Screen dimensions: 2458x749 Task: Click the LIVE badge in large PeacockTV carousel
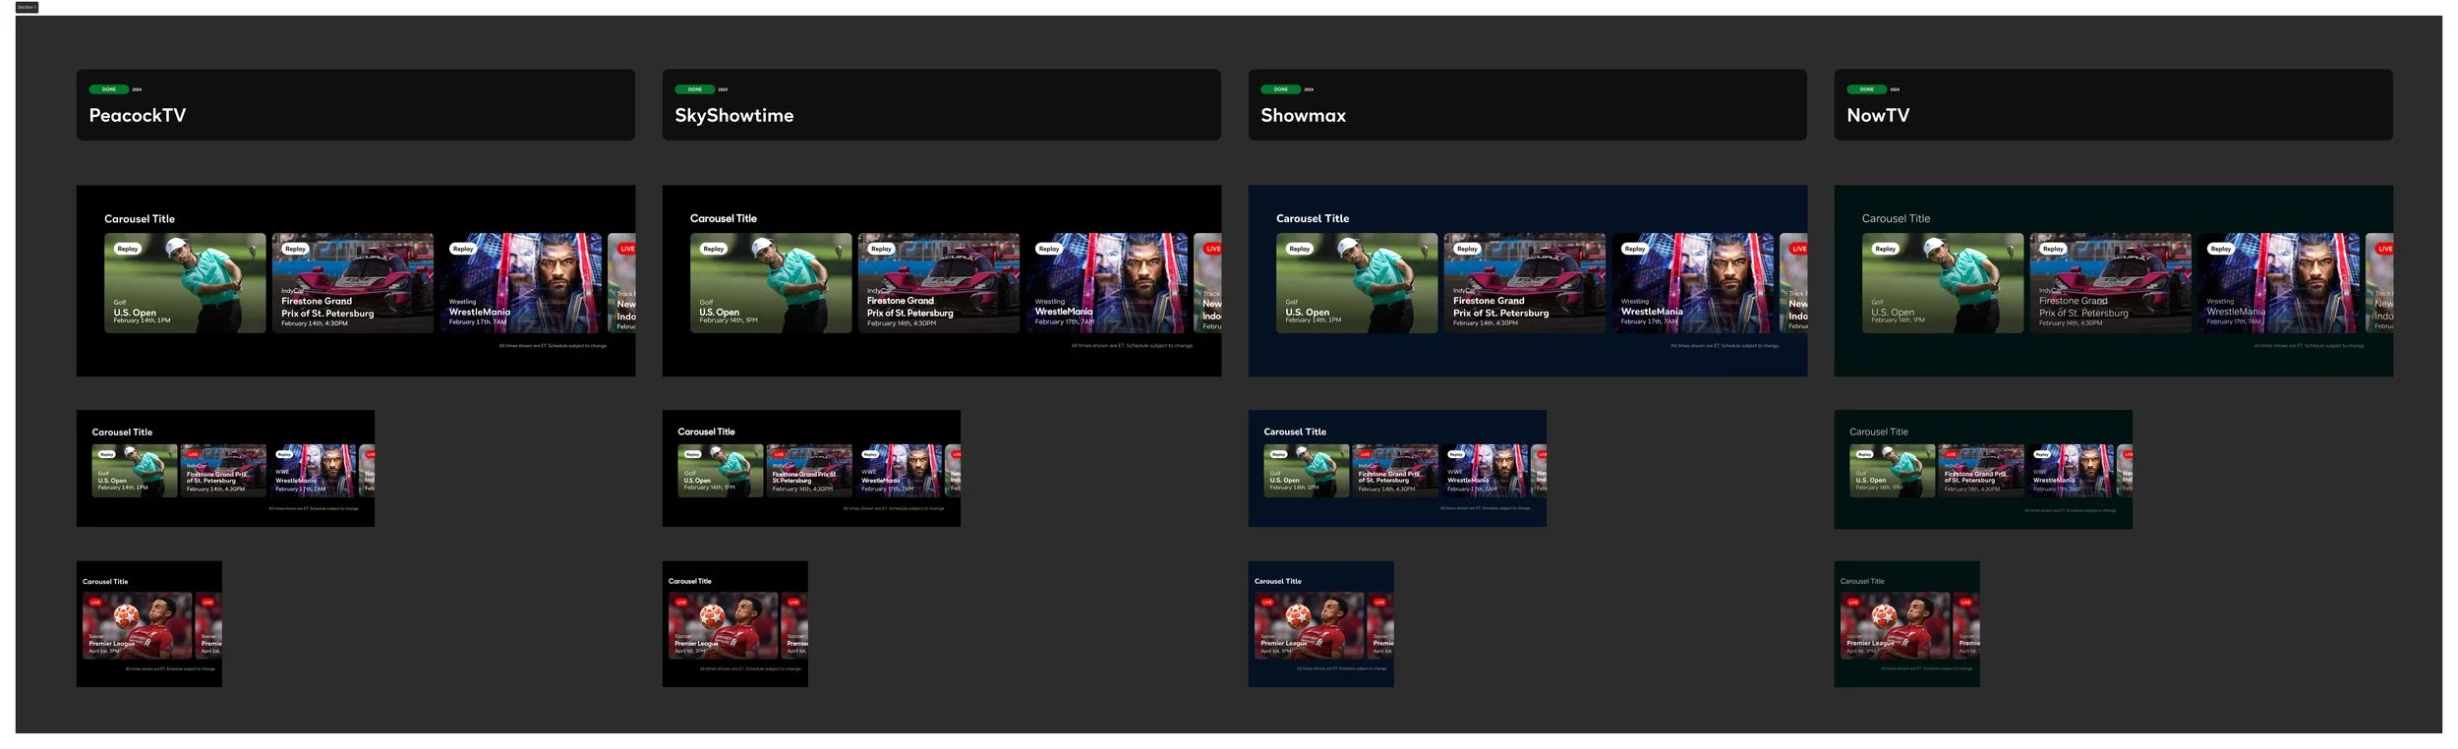[x=626, y=249]
